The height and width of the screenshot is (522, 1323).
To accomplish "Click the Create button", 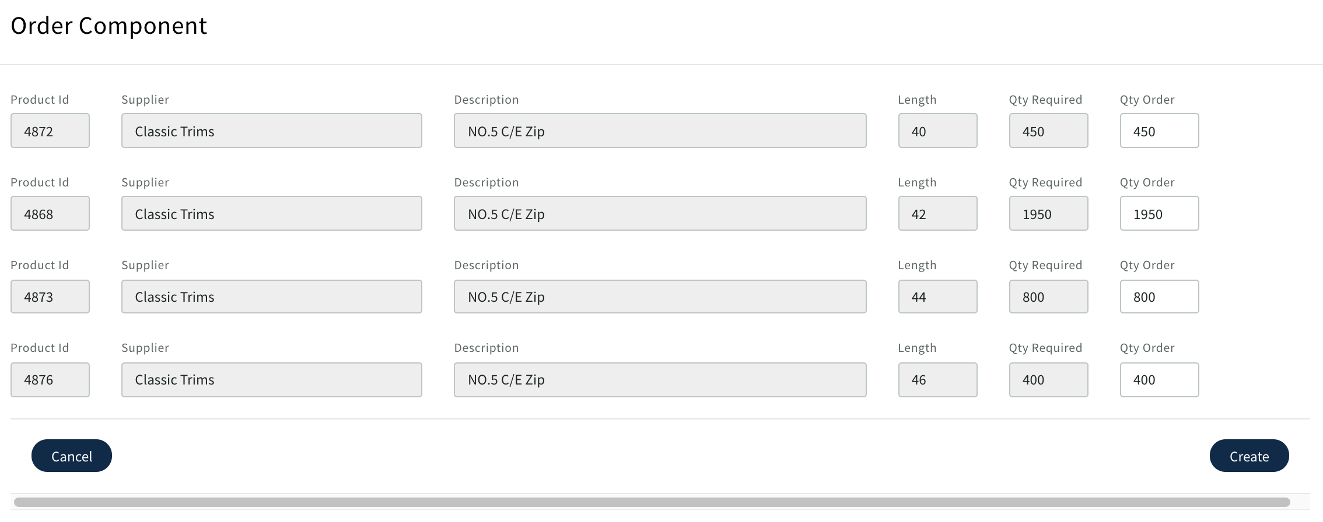I will click(1249, 456).
